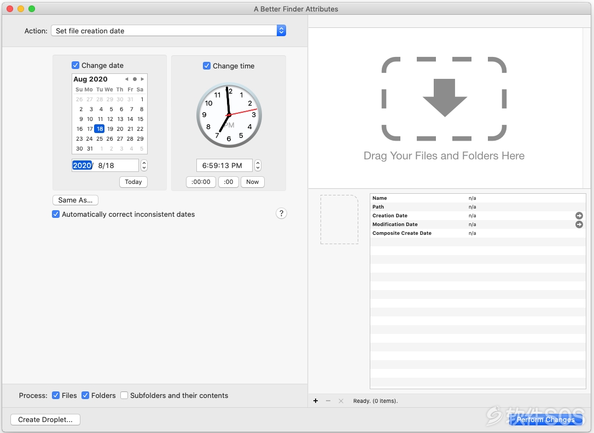Click the minus icon to remove item
The image size is (594, 433).
[328, 401]
